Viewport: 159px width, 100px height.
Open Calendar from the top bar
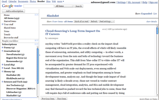pos(13,1)
